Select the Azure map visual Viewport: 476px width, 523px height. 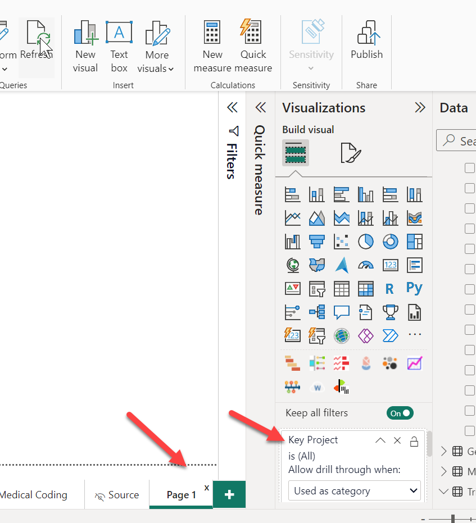click(342, 265)
